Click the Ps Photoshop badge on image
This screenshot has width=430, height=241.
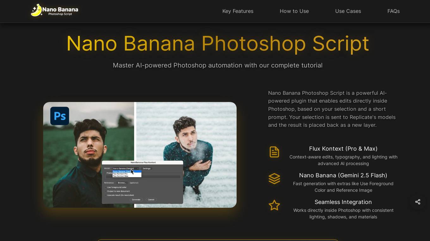(60, 116)
